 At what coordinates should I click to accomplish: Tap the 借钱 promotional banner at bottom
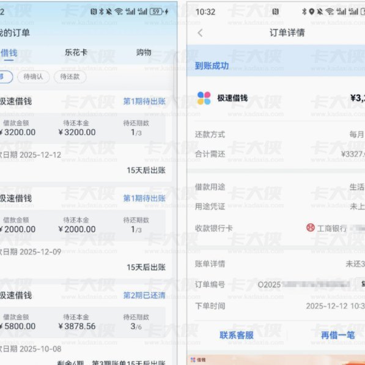(276, 359)
